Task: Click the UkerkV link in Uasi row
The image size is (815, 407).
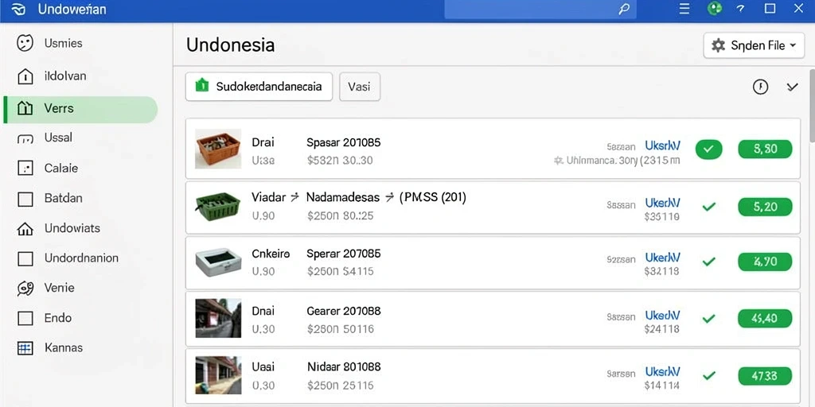Action: (662, 372)
